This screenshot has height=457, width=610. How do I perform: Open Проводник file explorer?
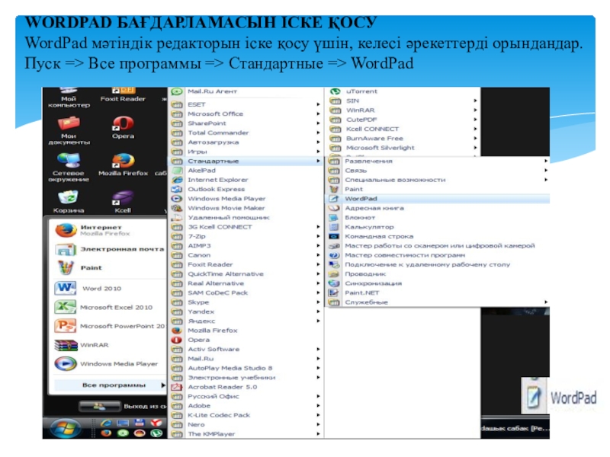438,274
